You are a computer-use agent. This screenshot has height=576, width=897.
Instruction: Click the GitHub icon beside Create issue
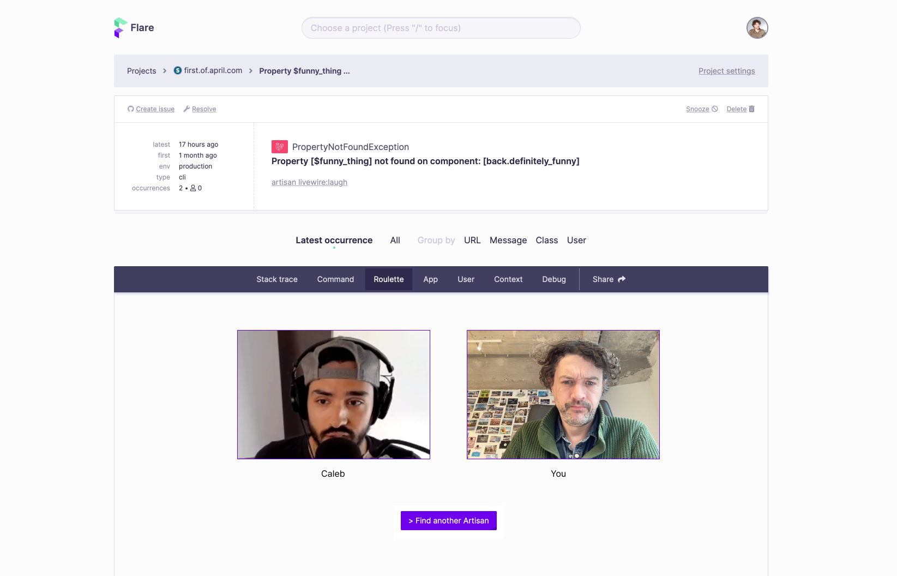(x=131, y=109)
